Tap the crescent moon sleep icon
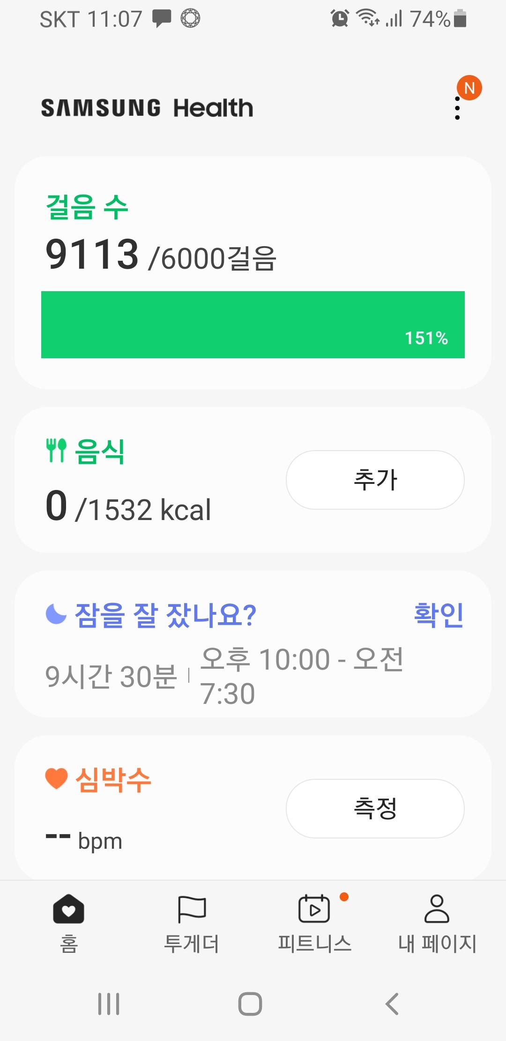 56,614
